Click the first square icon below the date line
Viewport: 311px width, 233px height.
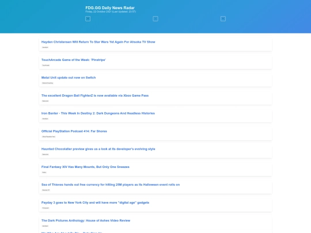88,18
